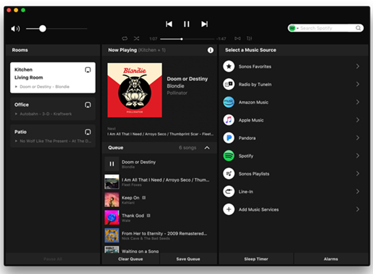
Task: Click explicit badge next to Thank God
Action: tap(149, 216)
